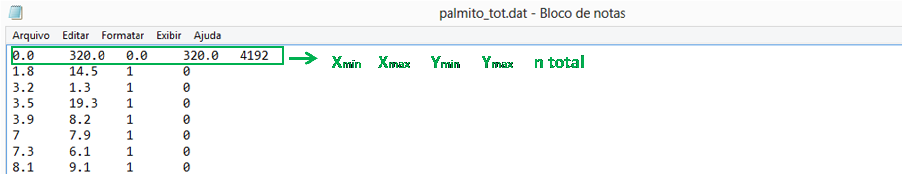The width and height of the screenshot is (902, 191).
Task: Click the Ymin annotation label
Action: 446,63
